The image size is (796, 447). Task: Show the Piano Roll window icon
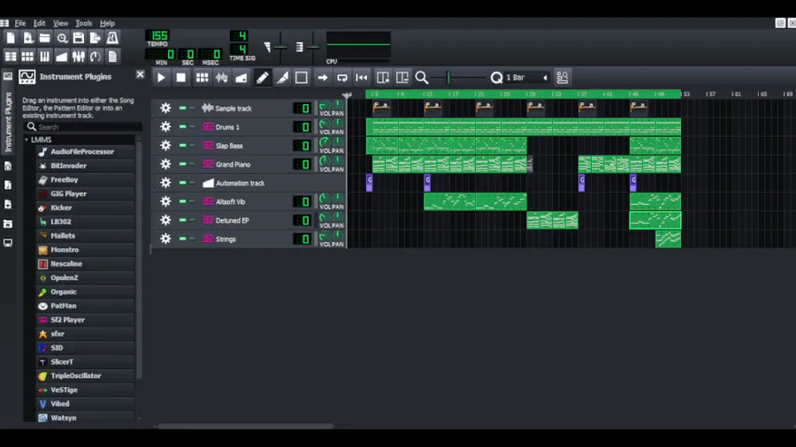click(45, 57)
